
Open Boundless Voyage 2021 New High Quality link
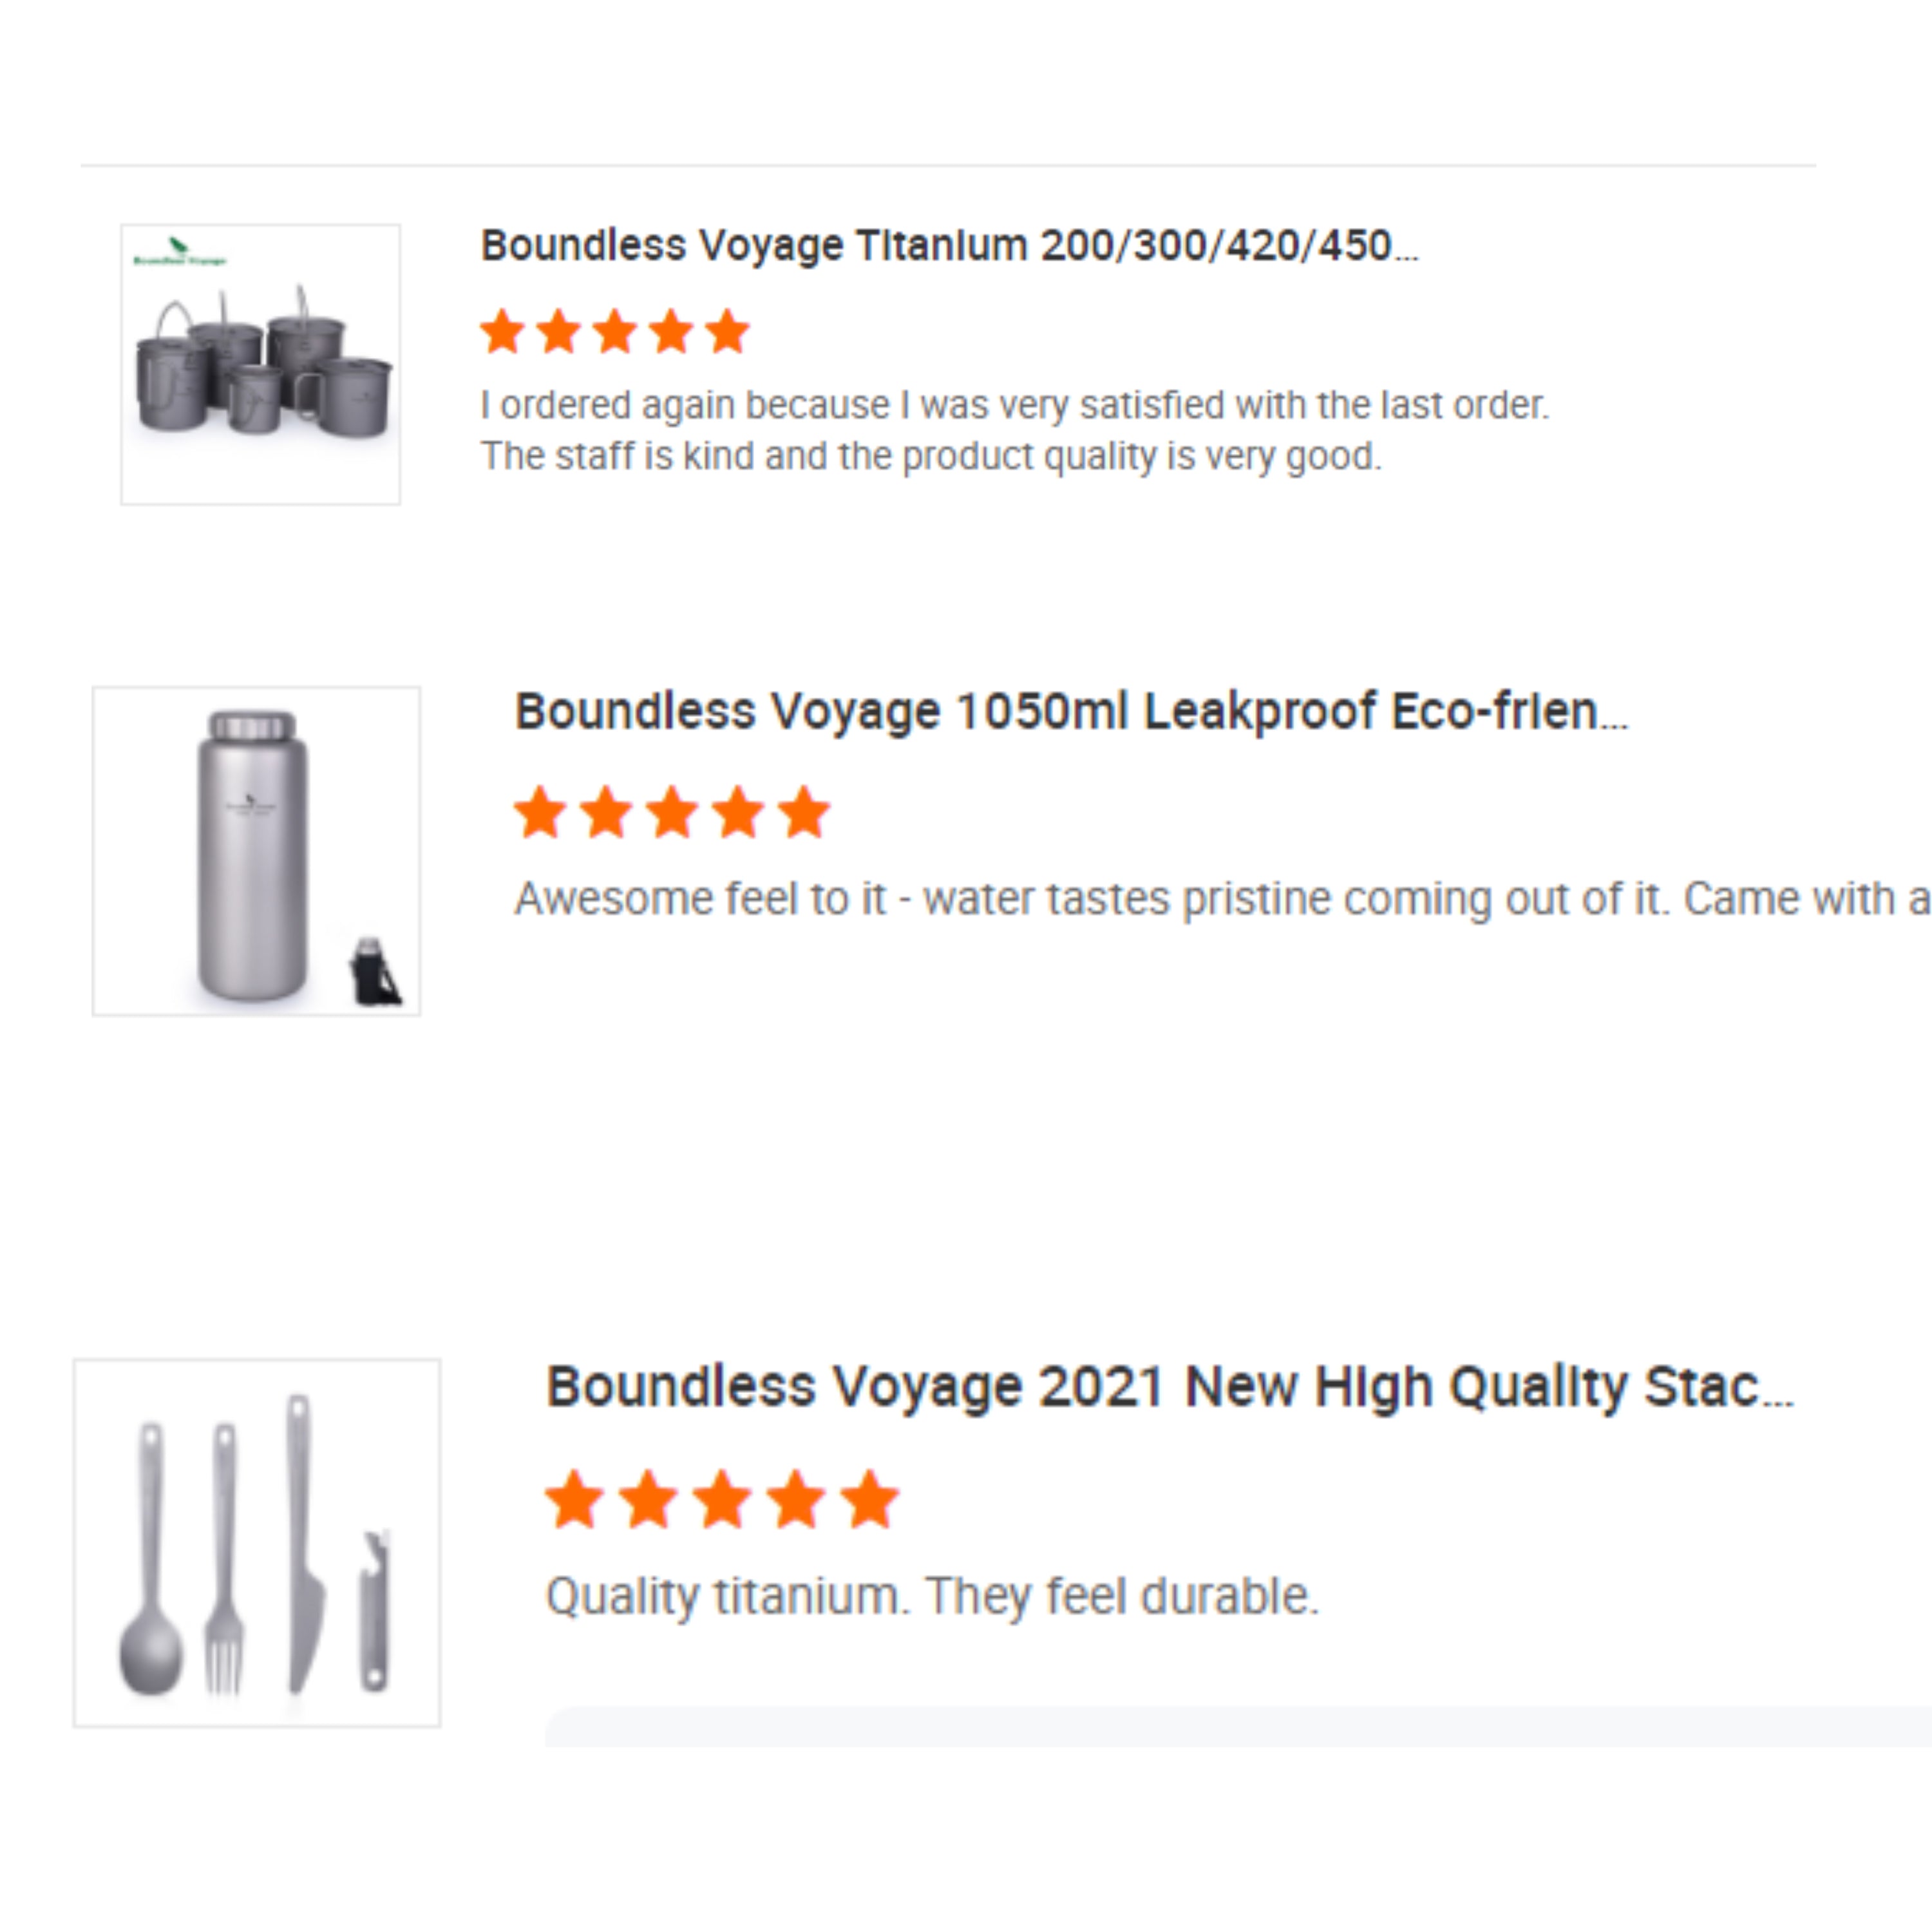tap(1168, 1388)
